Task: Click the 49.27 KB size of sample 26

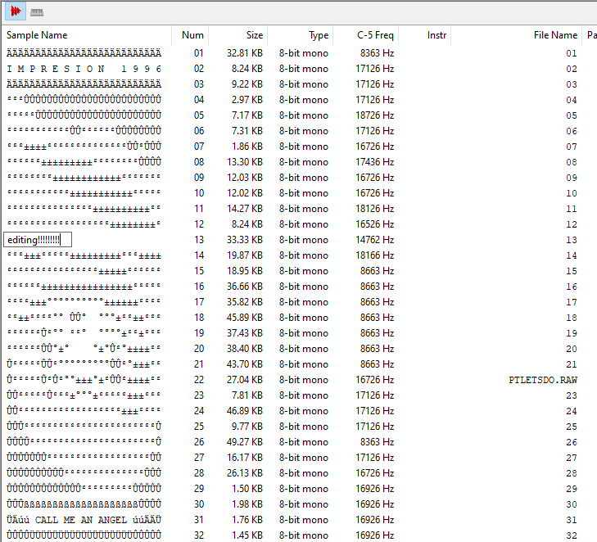Action: tap(244, 442)
